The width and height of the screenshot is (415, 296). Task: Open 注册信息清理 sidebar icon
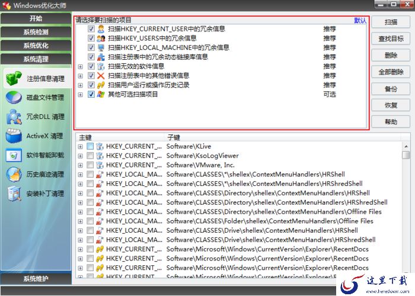coord(14,79)
